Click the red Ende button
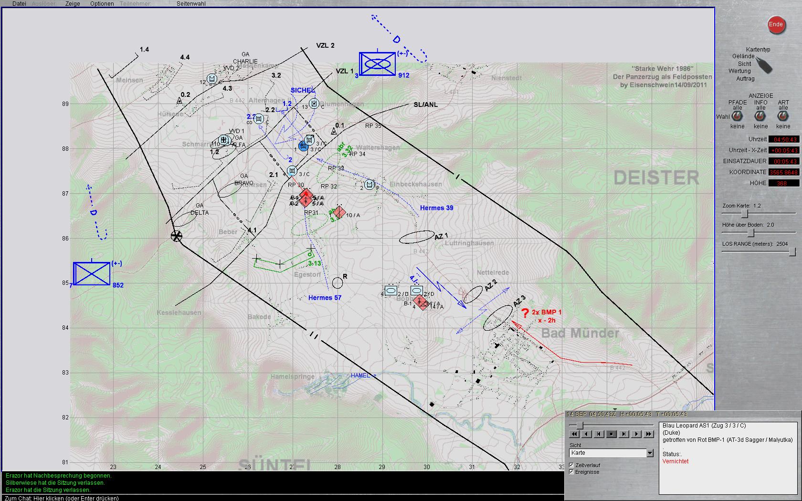The image size is (802, 501). tap(776, 25)
